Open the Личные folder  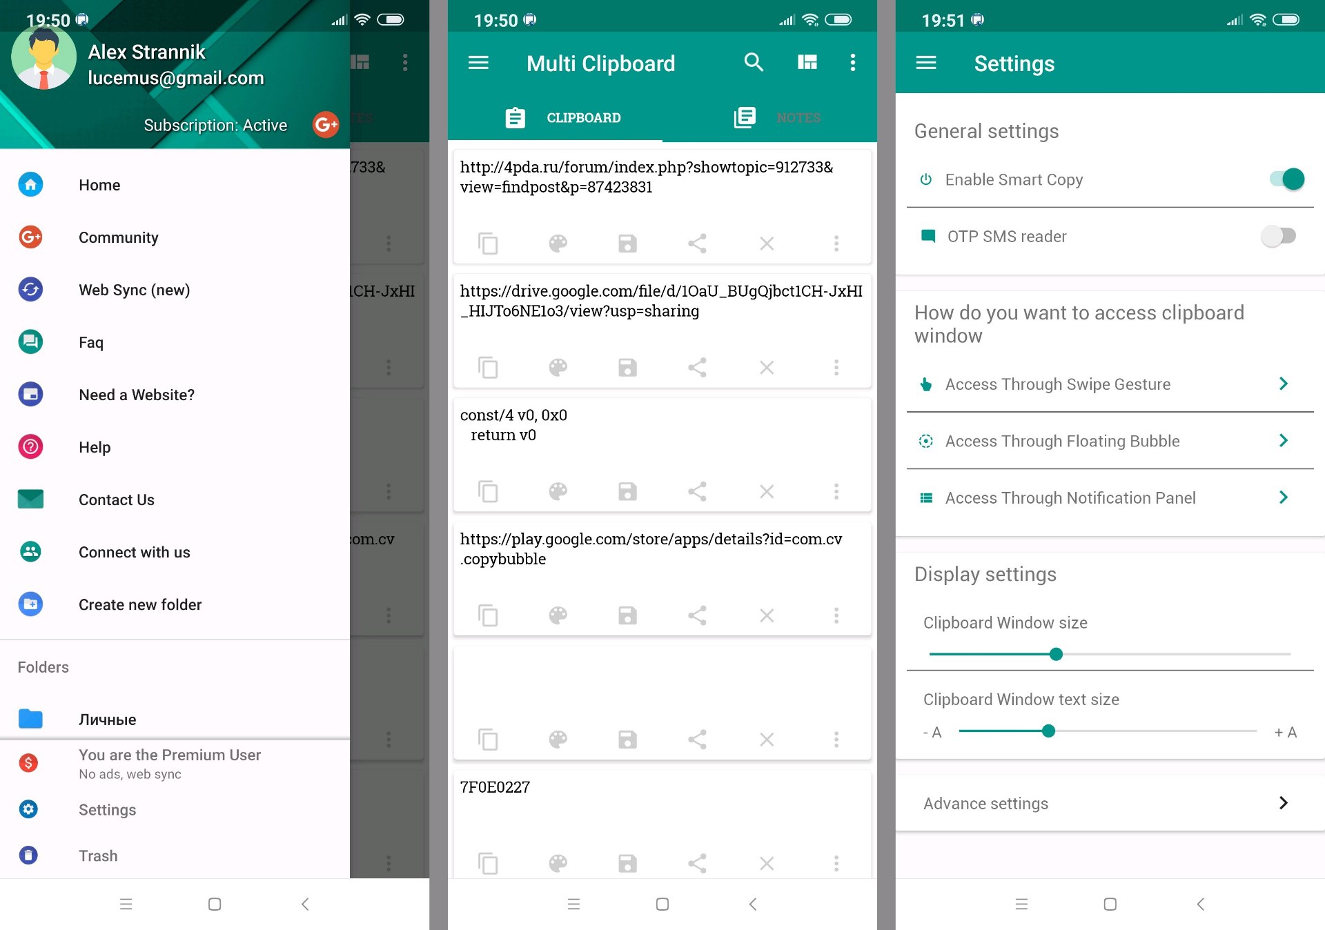[x=175, y=719]
